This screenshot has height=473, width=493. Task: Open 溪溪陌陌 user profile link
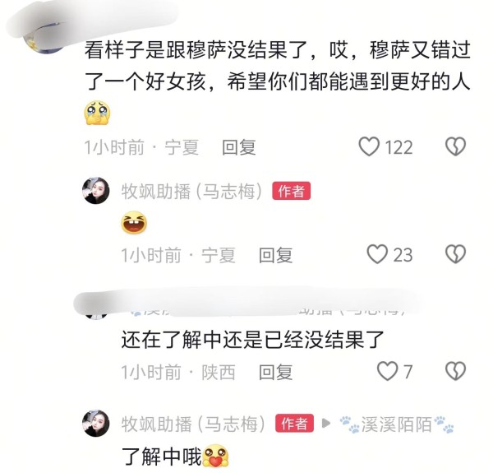click(x=397, y=424)
